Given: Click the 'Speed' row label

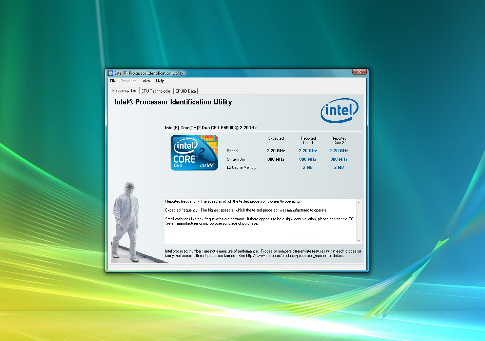Looking at the screenshot, I should click(x=232, y=151).
